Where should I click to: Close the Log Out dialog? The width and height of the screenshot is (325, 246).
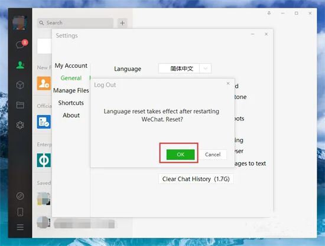(228, 83)
